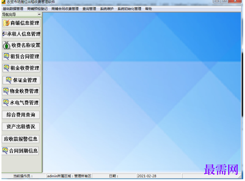245x181 pixels.
Task: Click the 导航向导 panel header text
Action: (9, 15)
